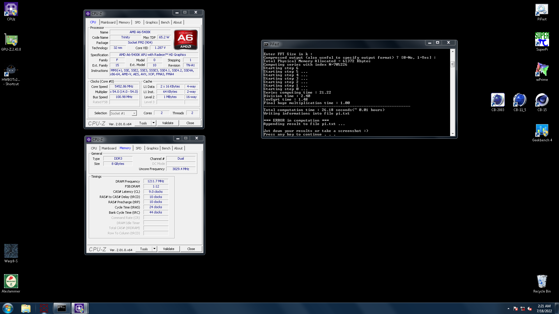Open Tools dropdown arrow in lower CPU-Z
The width and height of the screenshot is (559, 314).
coord(154,249)
